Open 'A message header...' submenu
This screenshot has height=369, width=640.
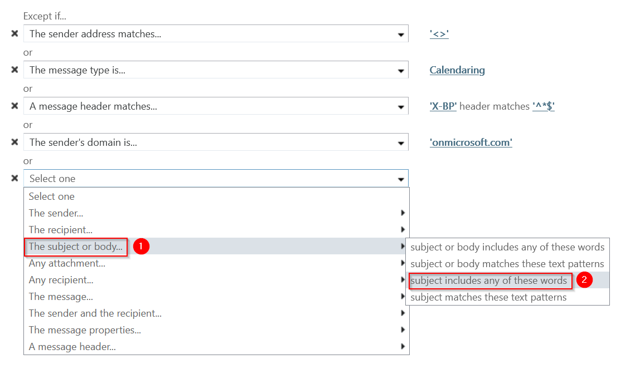(x=72, y=347)
